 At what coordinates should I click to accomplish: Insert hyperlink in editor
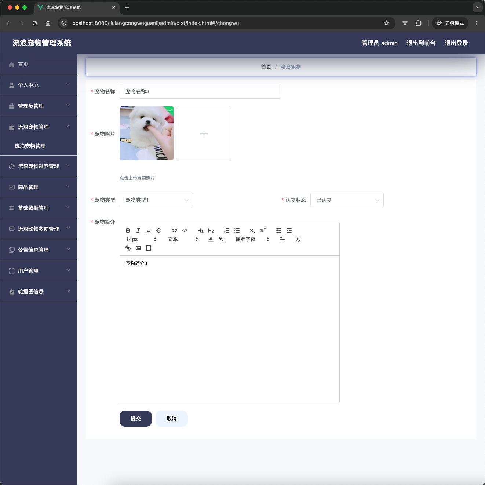pos(128,248)
